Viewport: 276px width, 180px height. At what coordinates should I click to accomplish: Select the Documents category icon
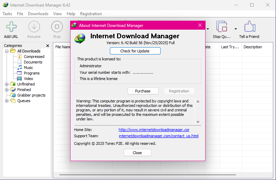[x=20, y=62]
